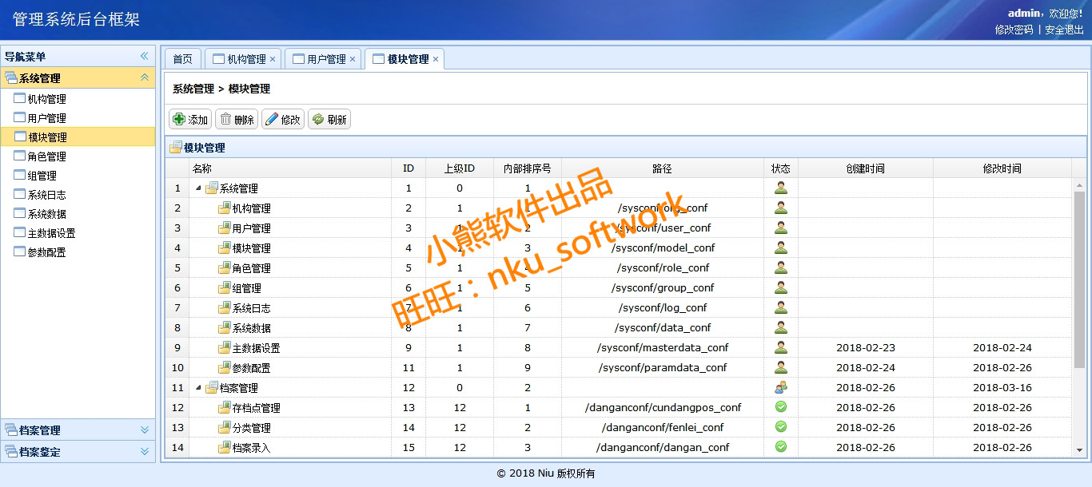Click the trash Delete (删除) icon
This screenshot has width=1092, height=487.
click(x=225, y=119)
